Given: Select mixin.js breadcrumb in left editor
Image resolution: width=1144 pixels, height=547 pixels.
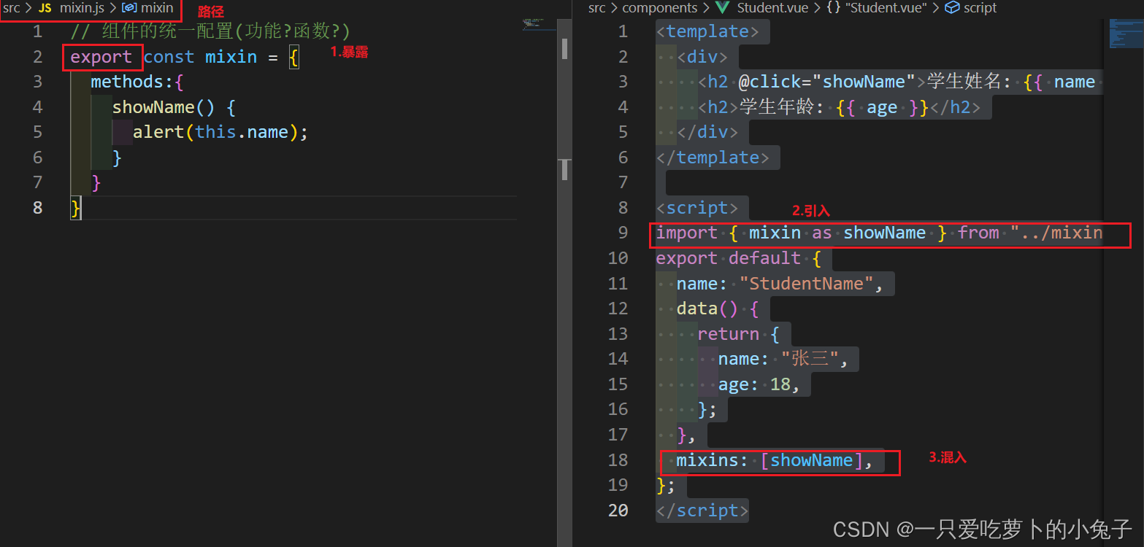Looking at the screenshot, I should pyautogui.click(x=82, y=8).
